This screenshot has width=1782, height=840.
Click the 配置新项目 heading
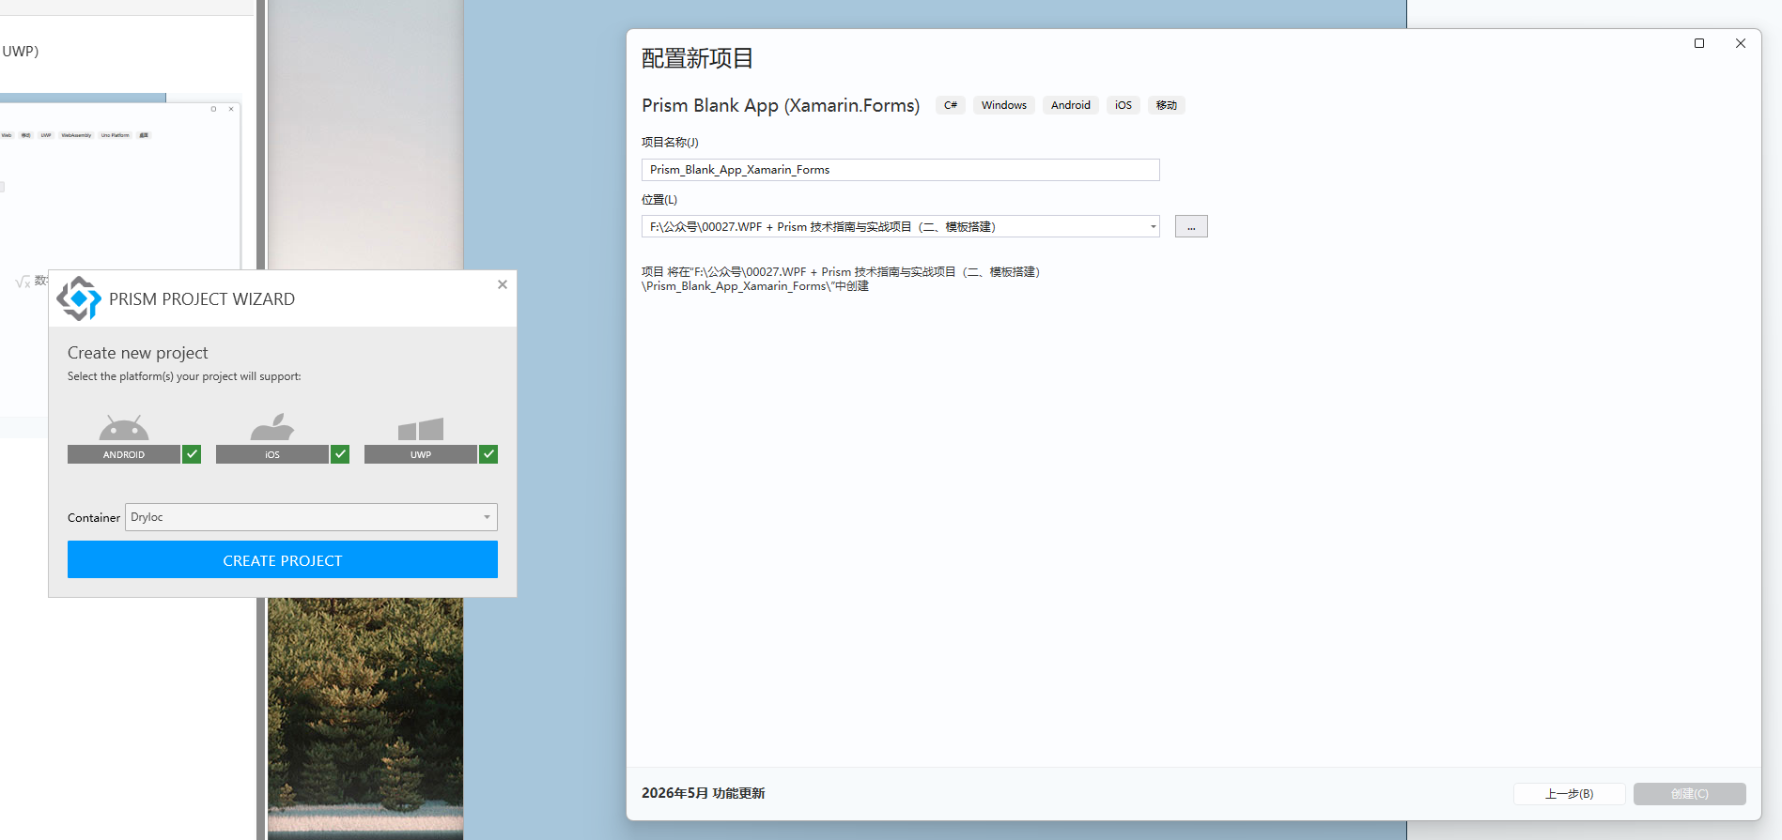pyautogui.click(x=697, y=58)
